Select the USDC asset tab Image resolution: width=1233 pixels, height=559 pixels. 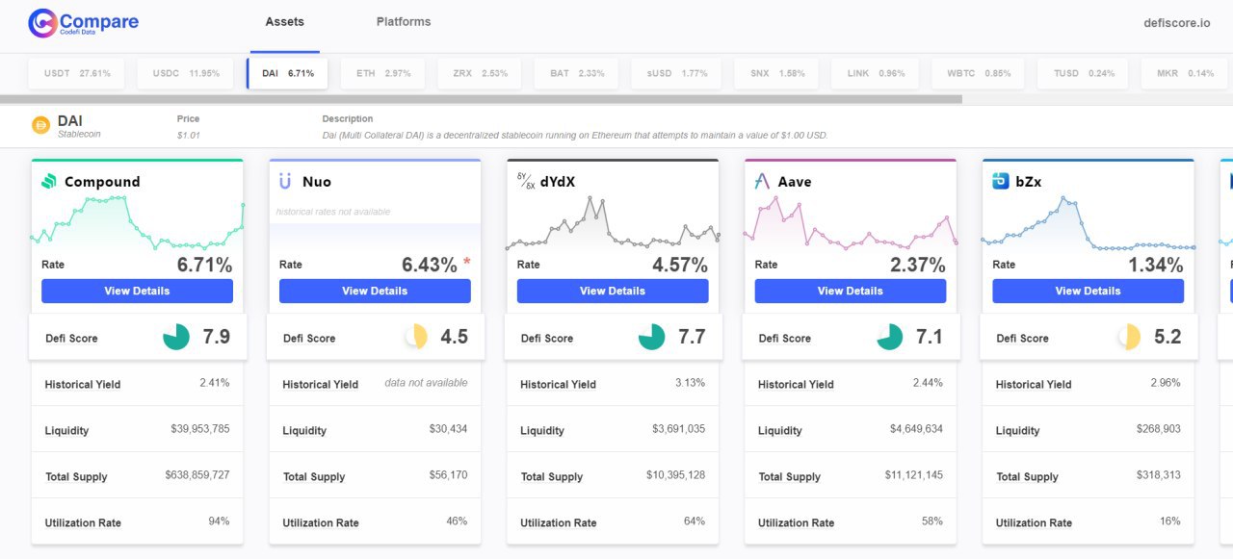click(185, 73)
